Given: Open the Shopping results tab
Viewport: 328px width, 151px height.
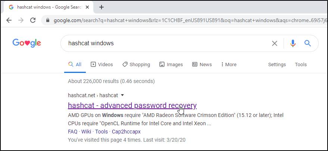Looking at the screenshot, I should (x=136, y=65).
